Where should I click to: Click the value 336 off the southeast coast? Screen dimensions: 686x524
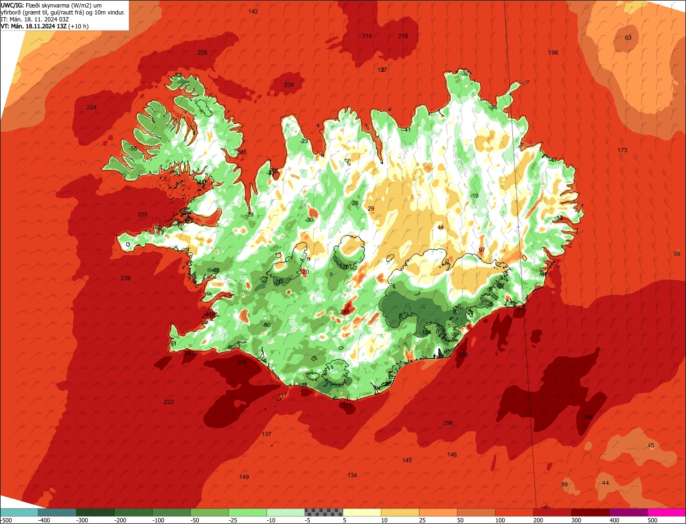click(x=463, y=355)
